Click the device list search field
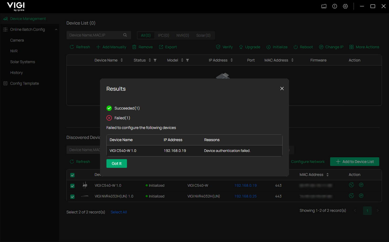Viewport: 389px width, 242px height. pyautogui.click(x=95, y=35)
